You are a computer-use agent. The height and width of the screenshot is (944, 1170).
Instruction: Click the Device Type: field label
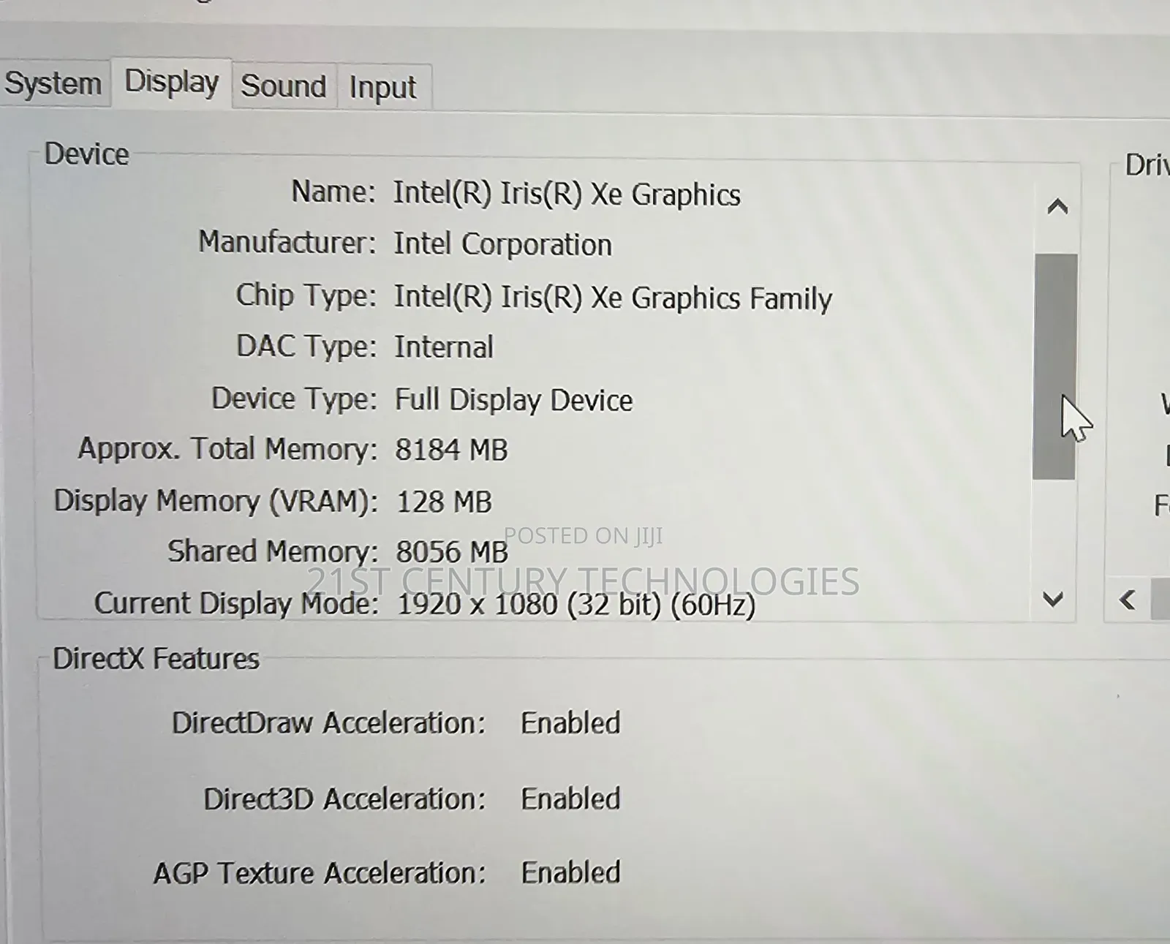coord(295,399)
